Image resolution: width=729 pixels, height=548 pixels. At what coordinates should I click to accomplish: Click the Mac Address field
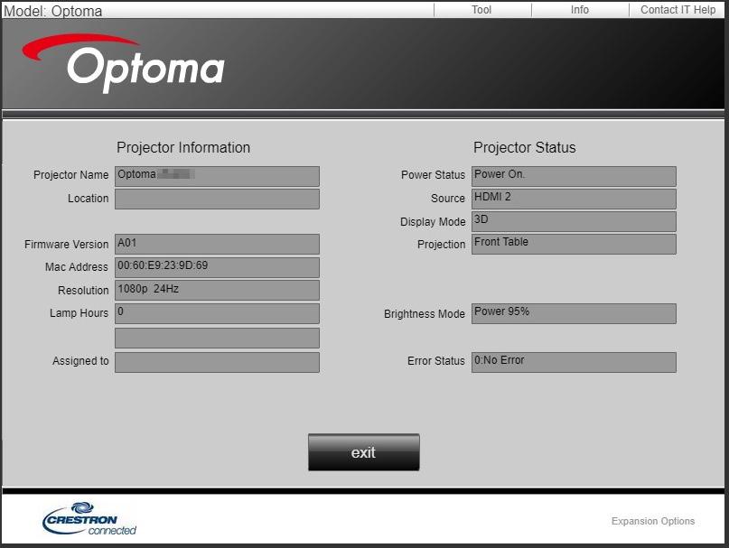(x=217, y=267)
